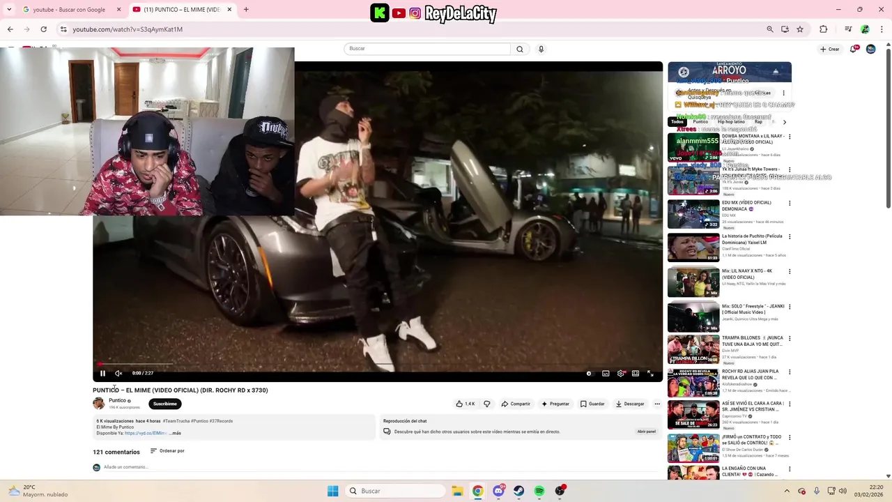Click the Crear create button
The height and width of the screenshot is (502, 892).
[x=830, y=49]
